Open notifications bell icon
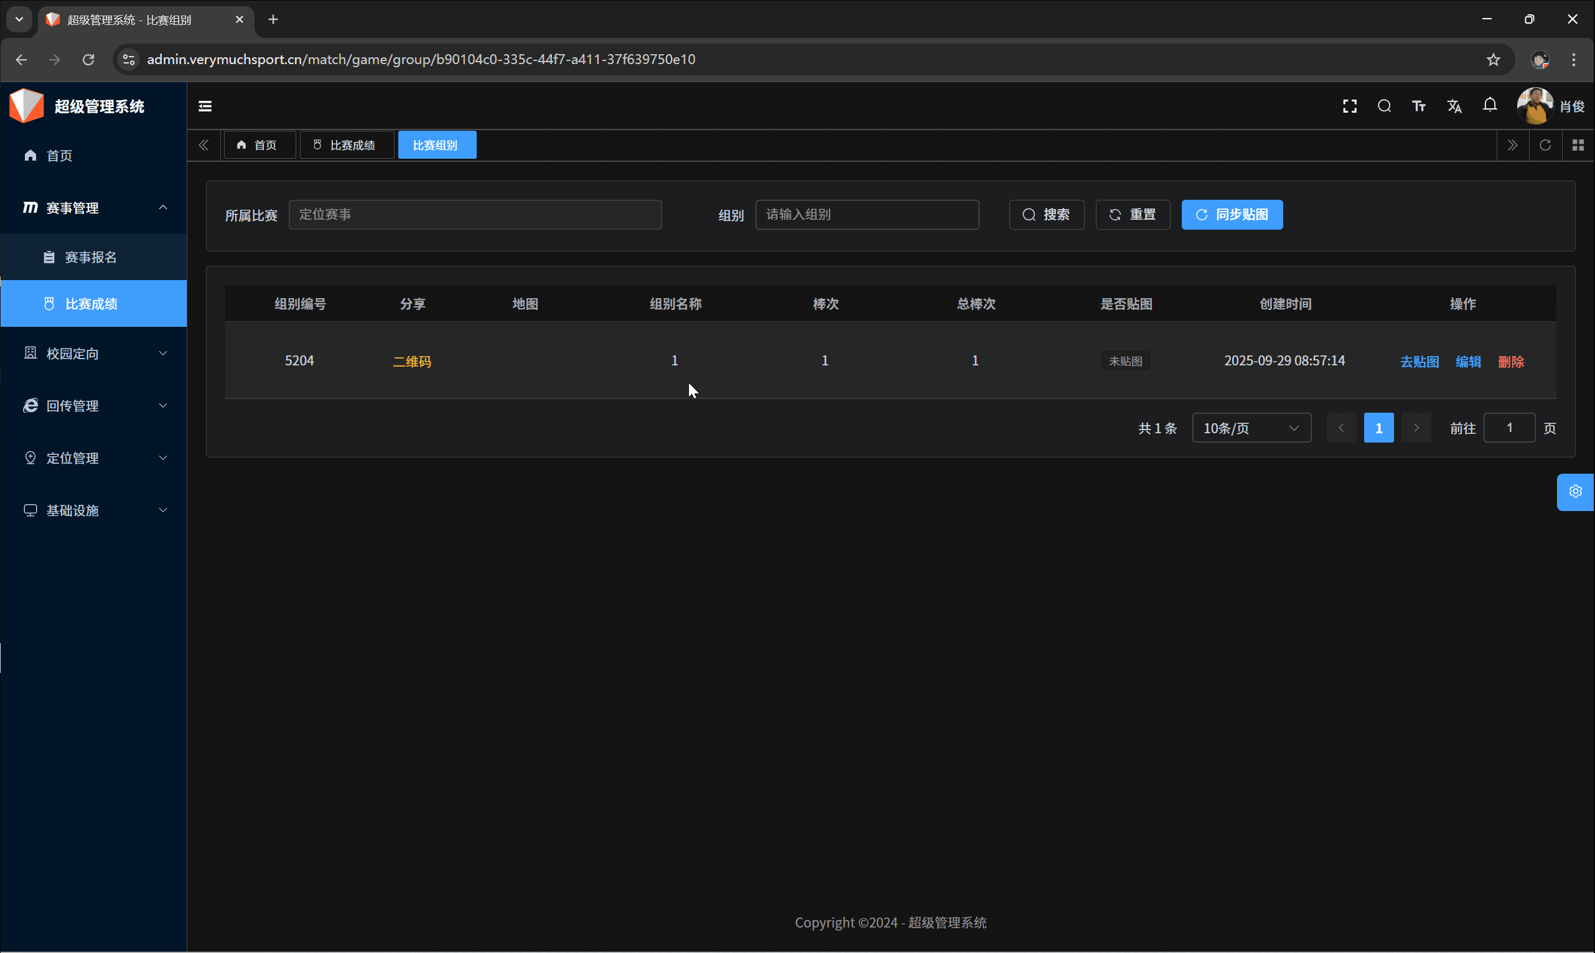 point(1490,105)
